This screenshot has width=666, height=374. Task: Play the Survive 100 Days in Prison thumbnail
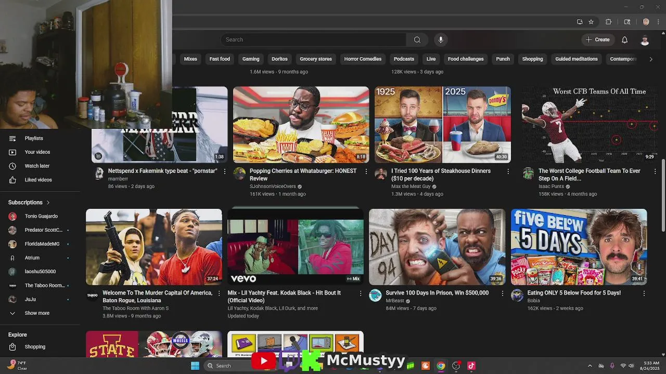pos(437,247)
